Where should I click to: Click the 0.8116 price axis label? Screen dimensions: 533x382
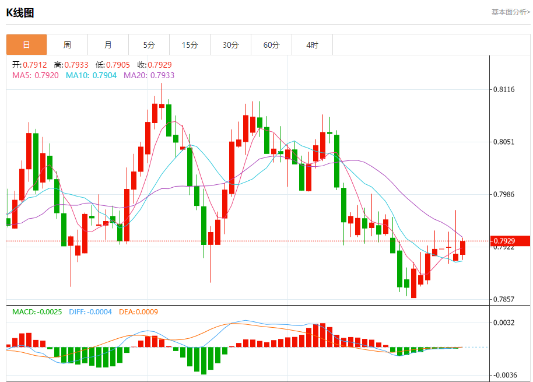[x=504, y=89]
